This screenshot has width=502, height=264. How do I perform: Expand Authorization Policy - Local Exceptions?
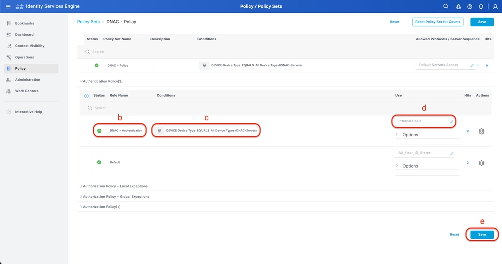pyautogui.click(x=81, y=186)
